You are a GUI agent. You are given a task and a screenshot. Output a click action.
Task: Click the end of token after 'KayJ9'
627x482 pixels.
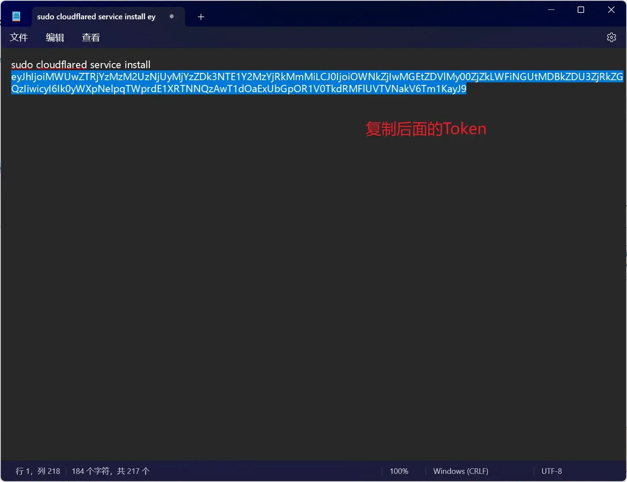point(466,89)
